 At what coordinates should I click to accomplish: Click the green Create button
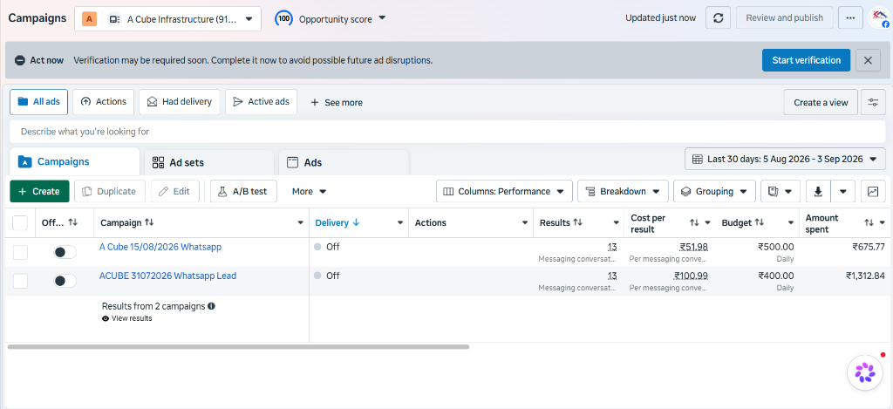(x=39, y=191)
